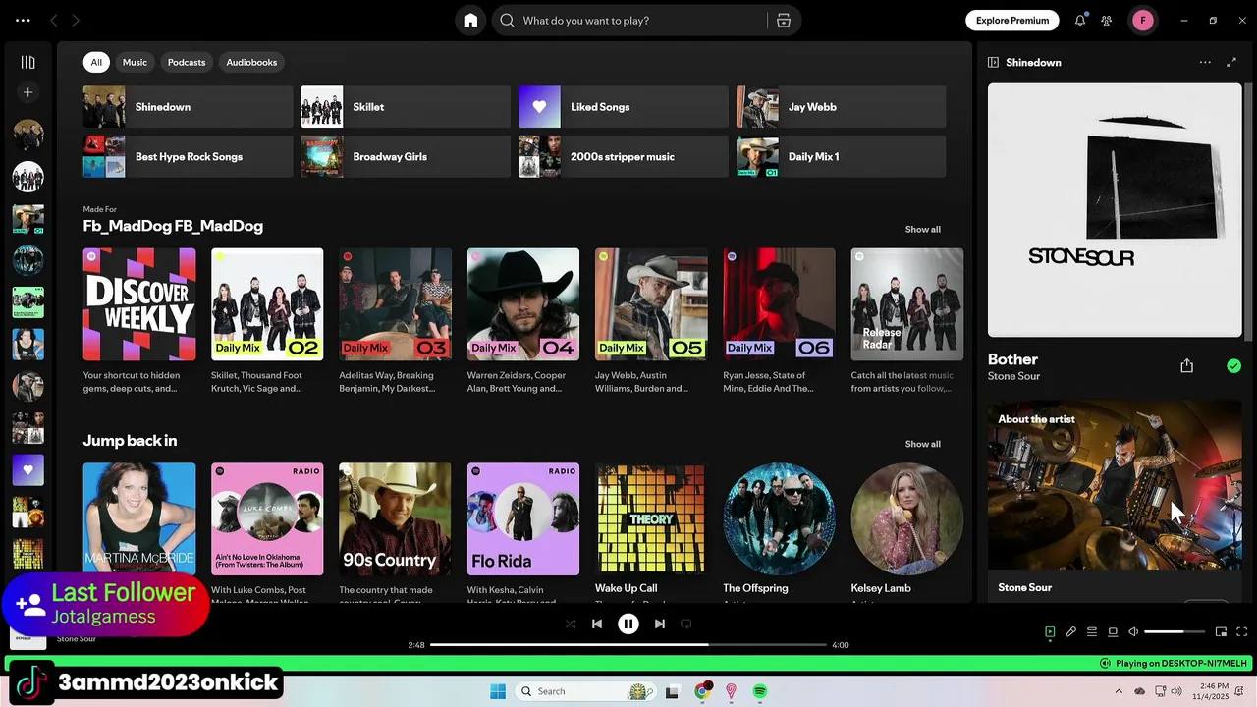
Task: Open the mini player
Action: [1221, 632]
